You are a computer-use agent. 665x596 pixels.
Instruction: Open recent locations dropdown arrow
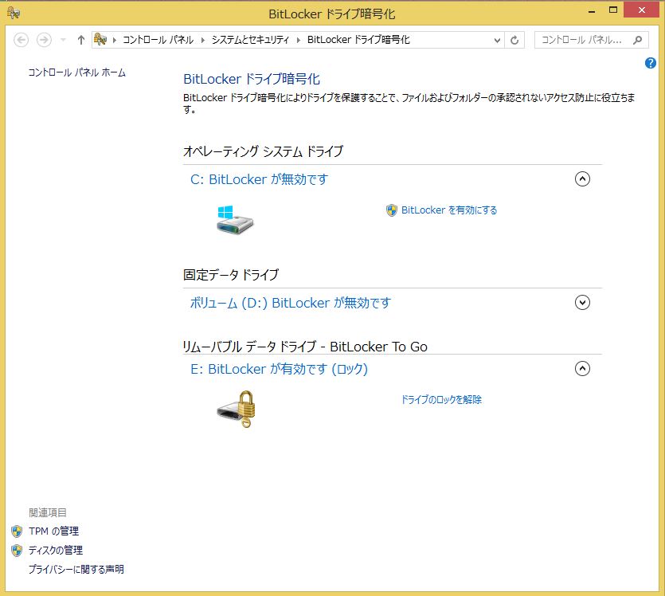click(63, 40)
